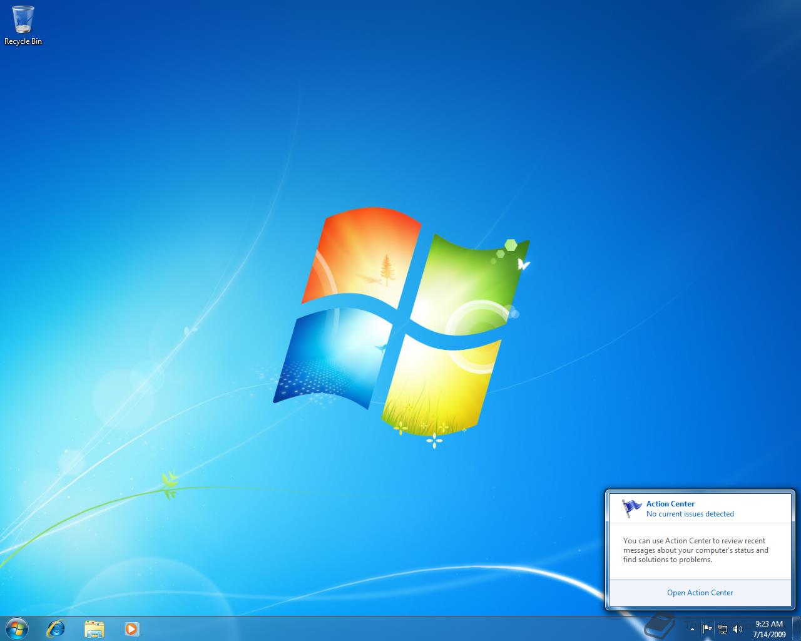
Task: Open Action Center link in popup
Action: coord(700,593)
